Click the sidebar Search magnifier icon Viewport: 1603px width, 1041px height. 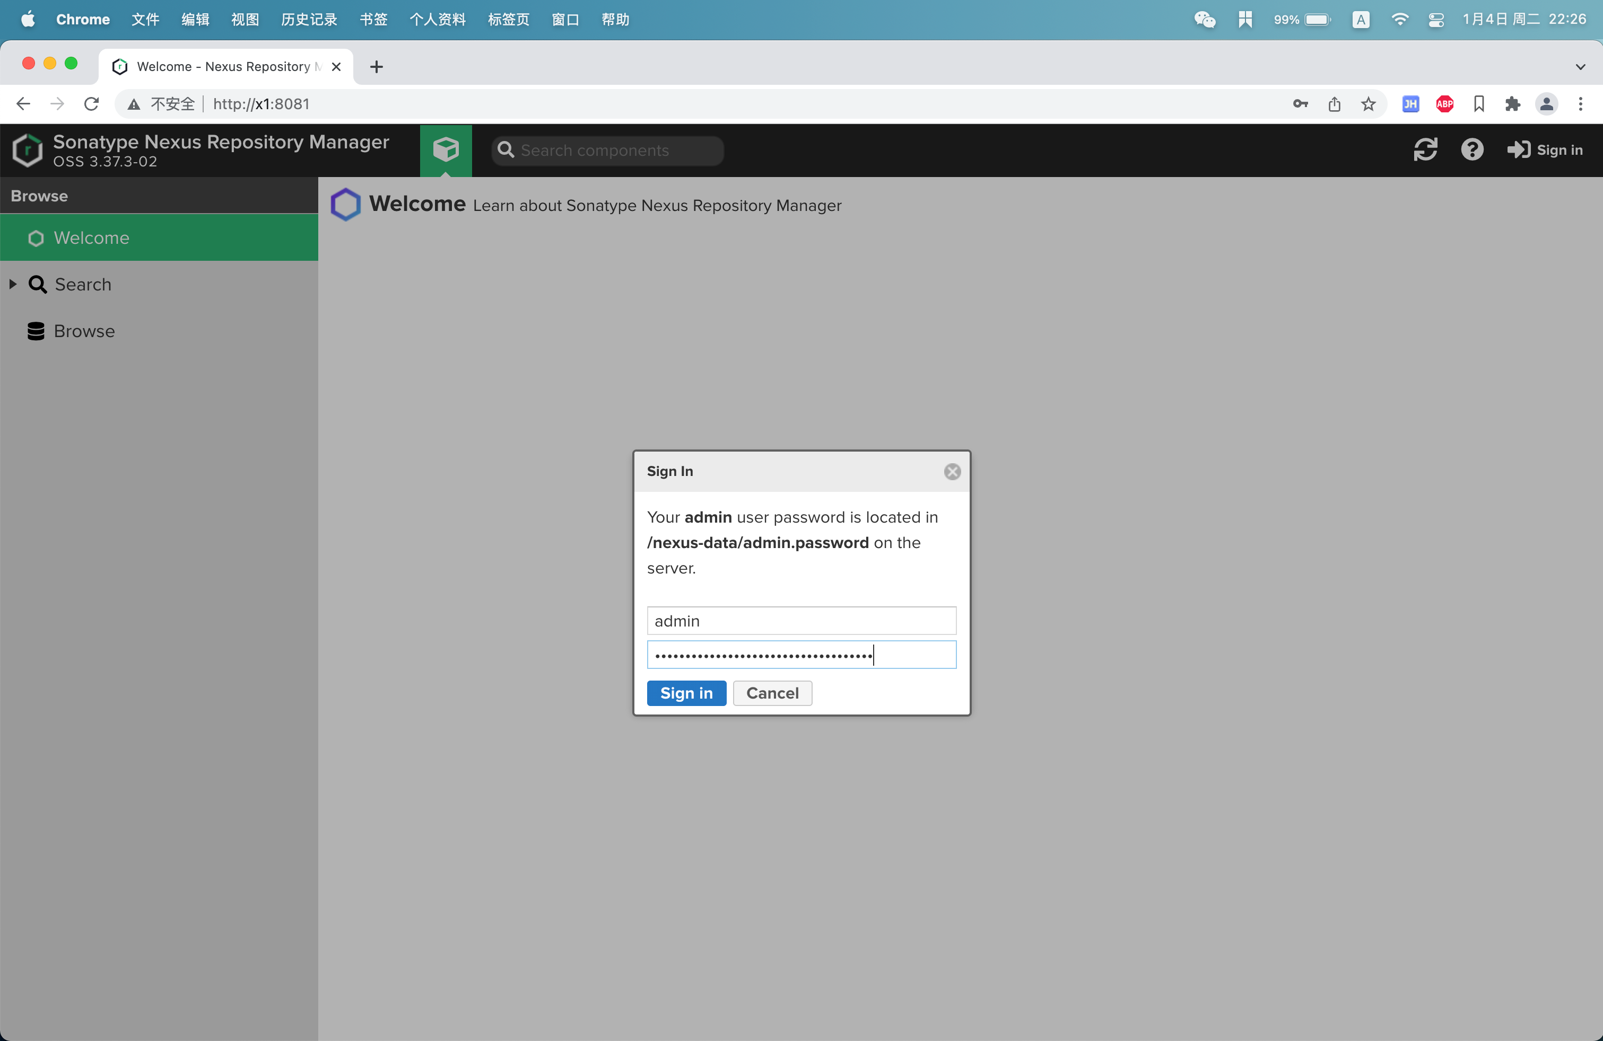click(37, 284)
